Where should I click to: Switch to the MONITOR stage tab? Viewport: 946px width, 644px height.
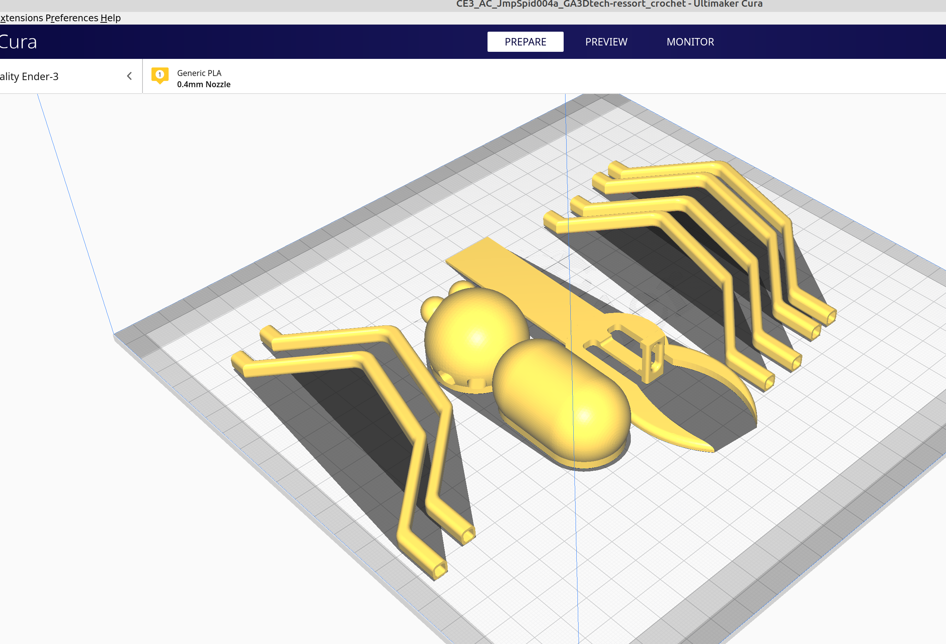click(x=690, y=42)
